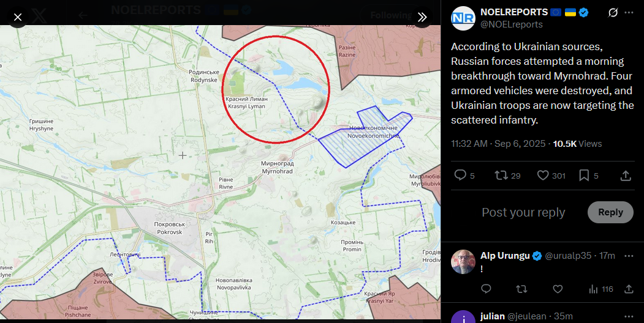Viewport: 644px width, 323px height.
Task: Click the X logo in the top-left
Action: click(39, 17)
